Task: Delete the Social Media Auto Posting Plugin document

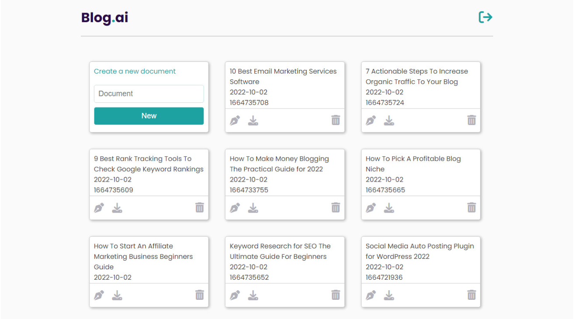Action: coord(471,295)
